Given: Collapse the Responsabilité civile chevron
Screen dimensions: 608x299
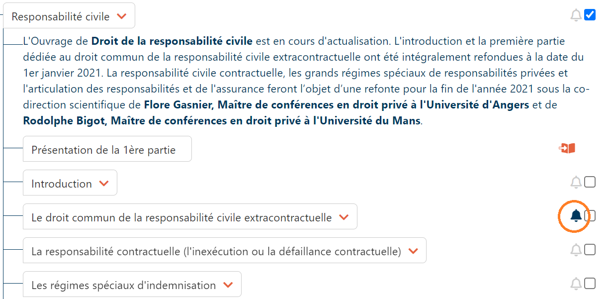Looking at the screenshot, I should [x=121, y=16].
